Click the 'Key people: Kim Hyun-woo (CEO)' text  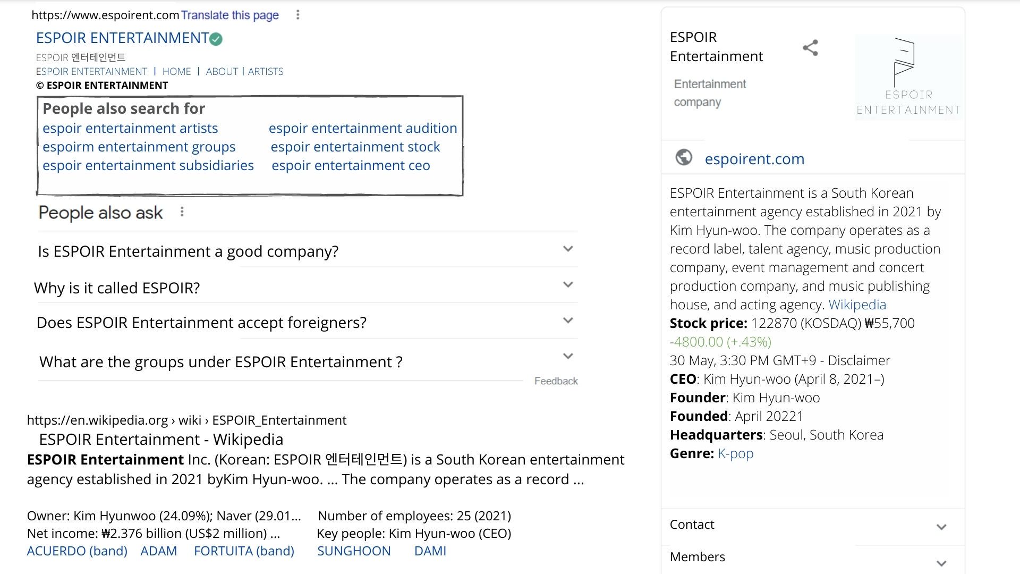414,534
